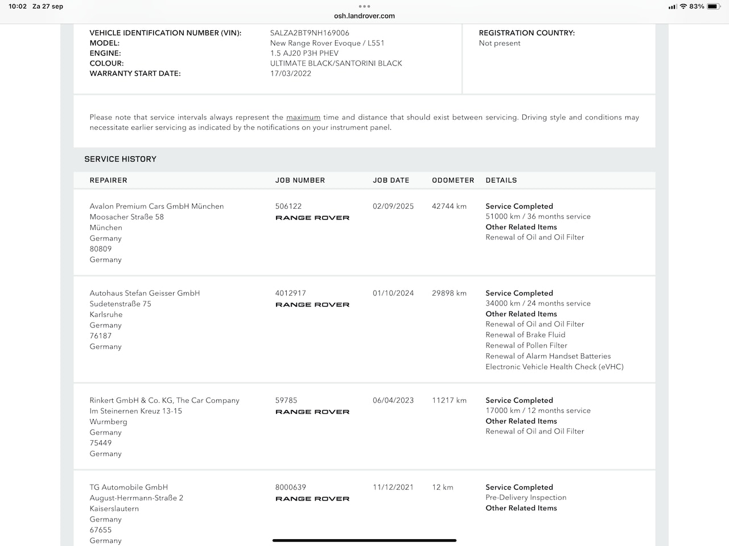Tap the three-dot multitasking menu at top

pyautogui.click(x=364, y=6)
